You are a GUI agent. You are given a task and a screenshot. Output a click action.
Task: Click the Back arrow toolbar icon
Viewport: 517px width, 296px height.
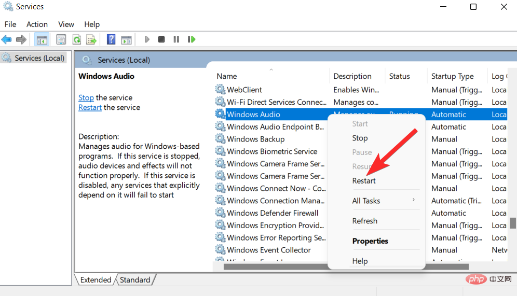[x=7, y=39]
